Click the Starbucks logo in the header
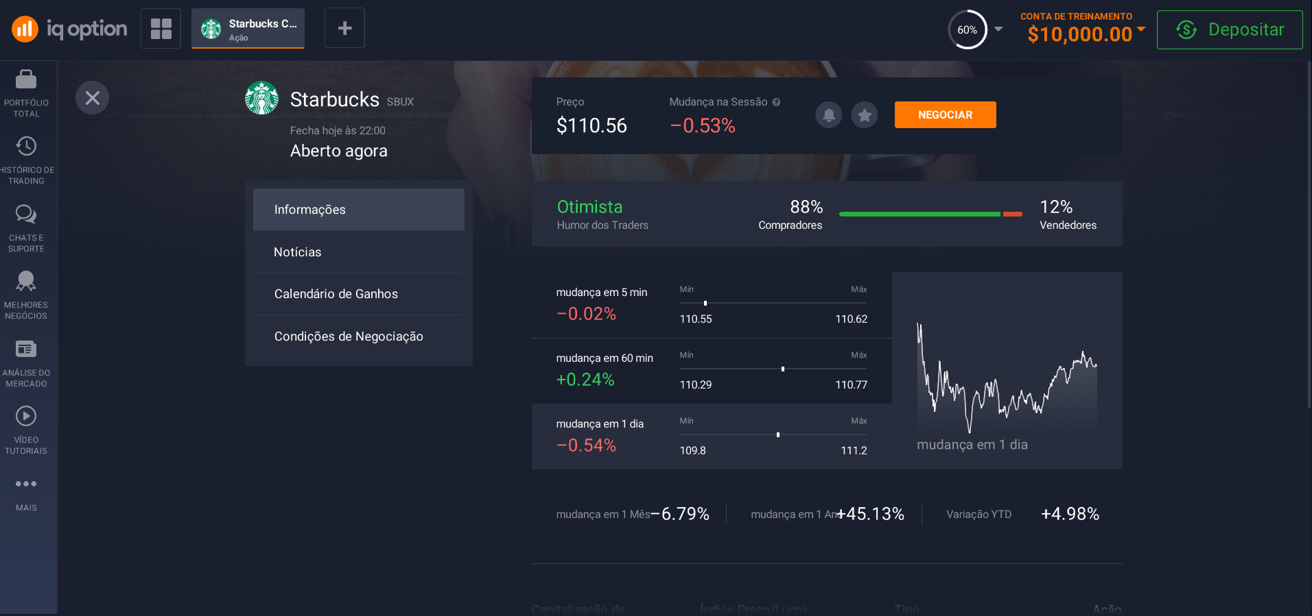The height and width of the screenshot is (616, 1312). coord(261,98)
